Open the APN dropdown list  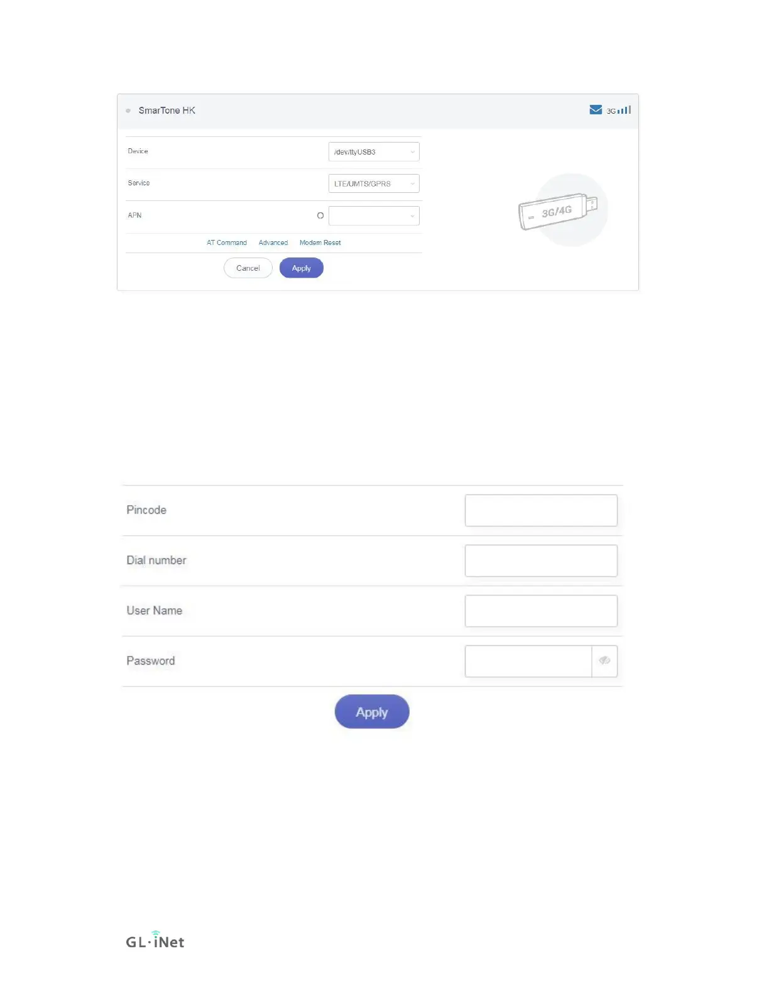click(x=374, y=215)
